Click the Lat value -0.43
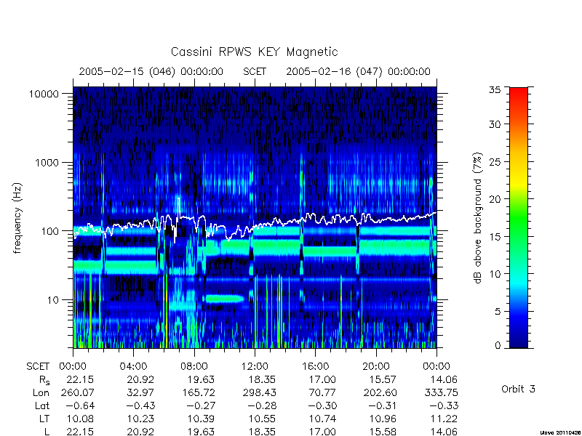 [140, 406]
